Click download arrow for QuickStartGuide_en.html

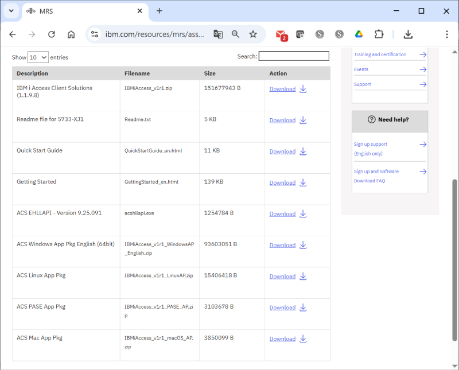point(303,151)
